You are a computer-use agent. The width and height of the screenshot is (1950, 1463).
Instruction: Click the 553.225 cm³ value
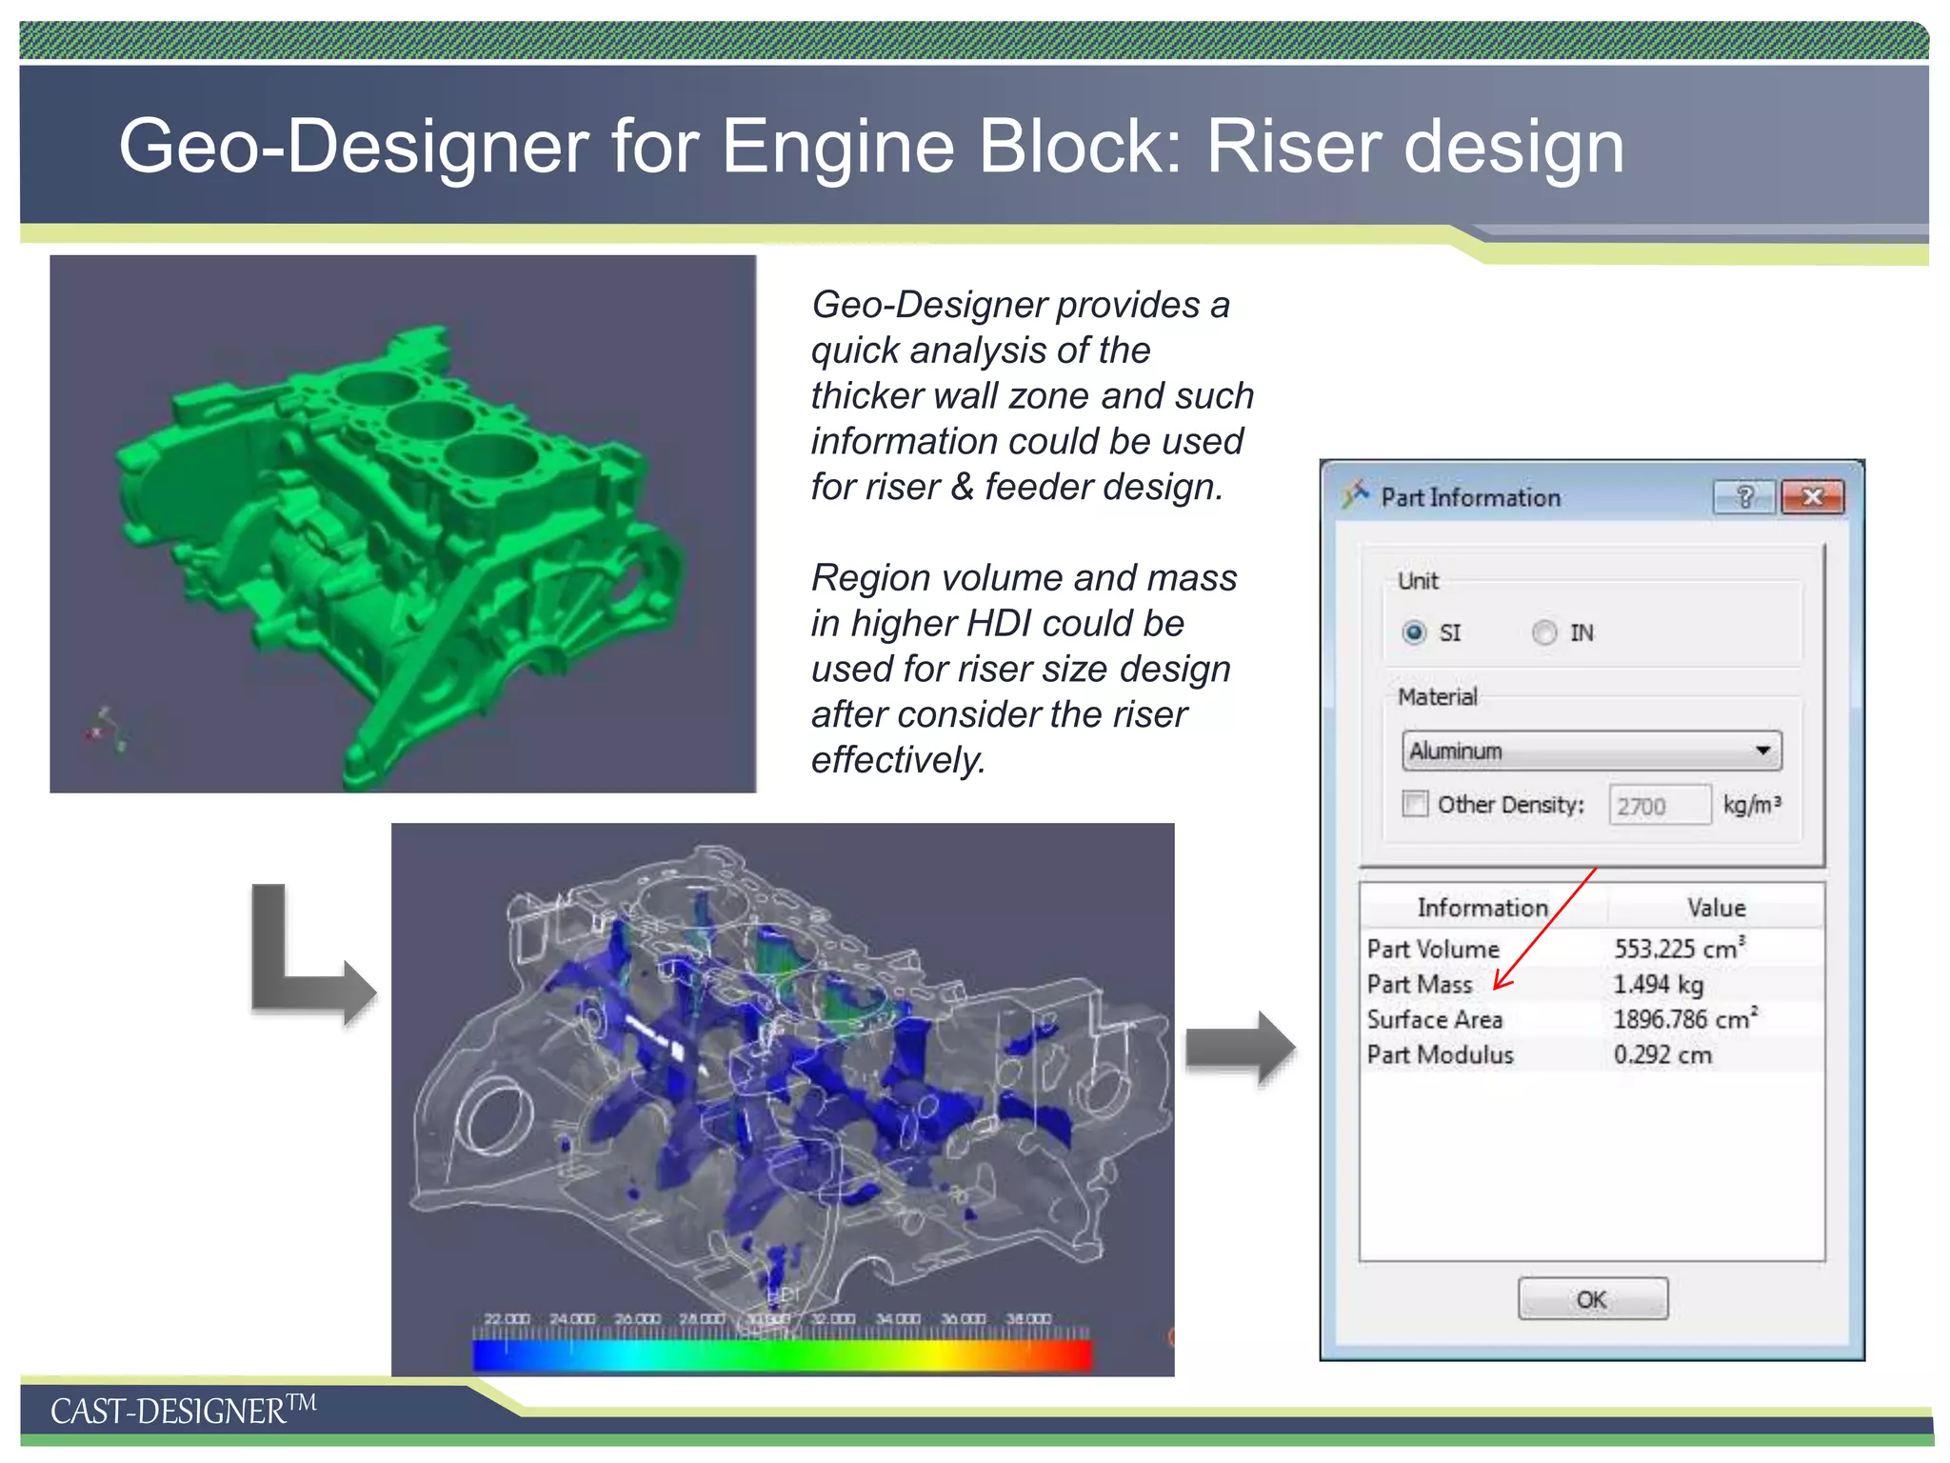point(1680,948)
